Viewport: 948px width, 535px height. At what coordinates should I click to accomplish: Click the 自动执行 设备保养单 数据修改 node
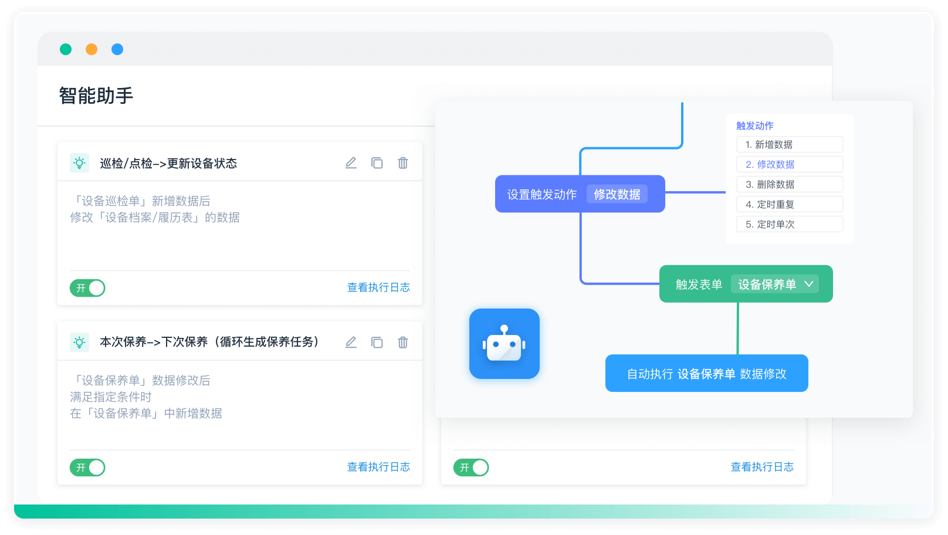pyautogui.click(x=706, y=373)
